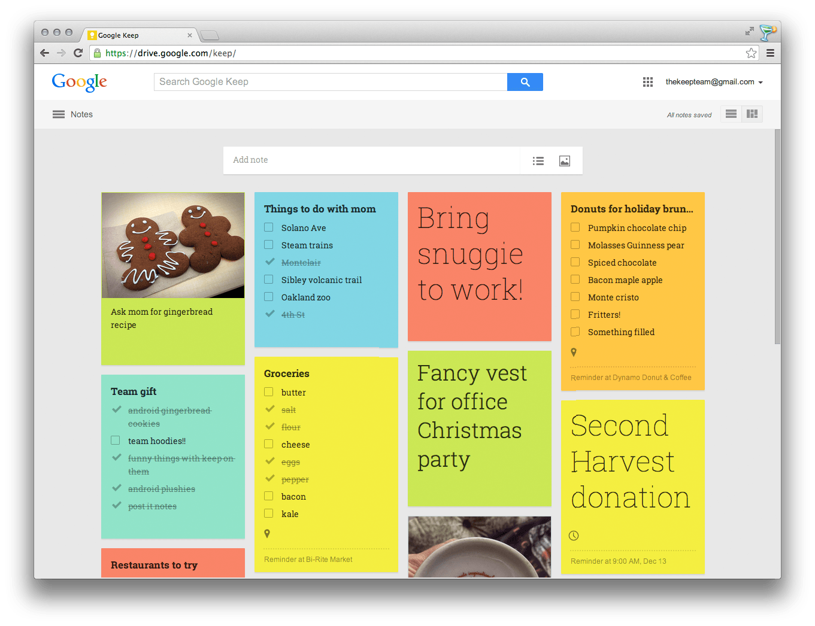Open the Chrome browser menu
815x626 pixels.
pos(770,53)
